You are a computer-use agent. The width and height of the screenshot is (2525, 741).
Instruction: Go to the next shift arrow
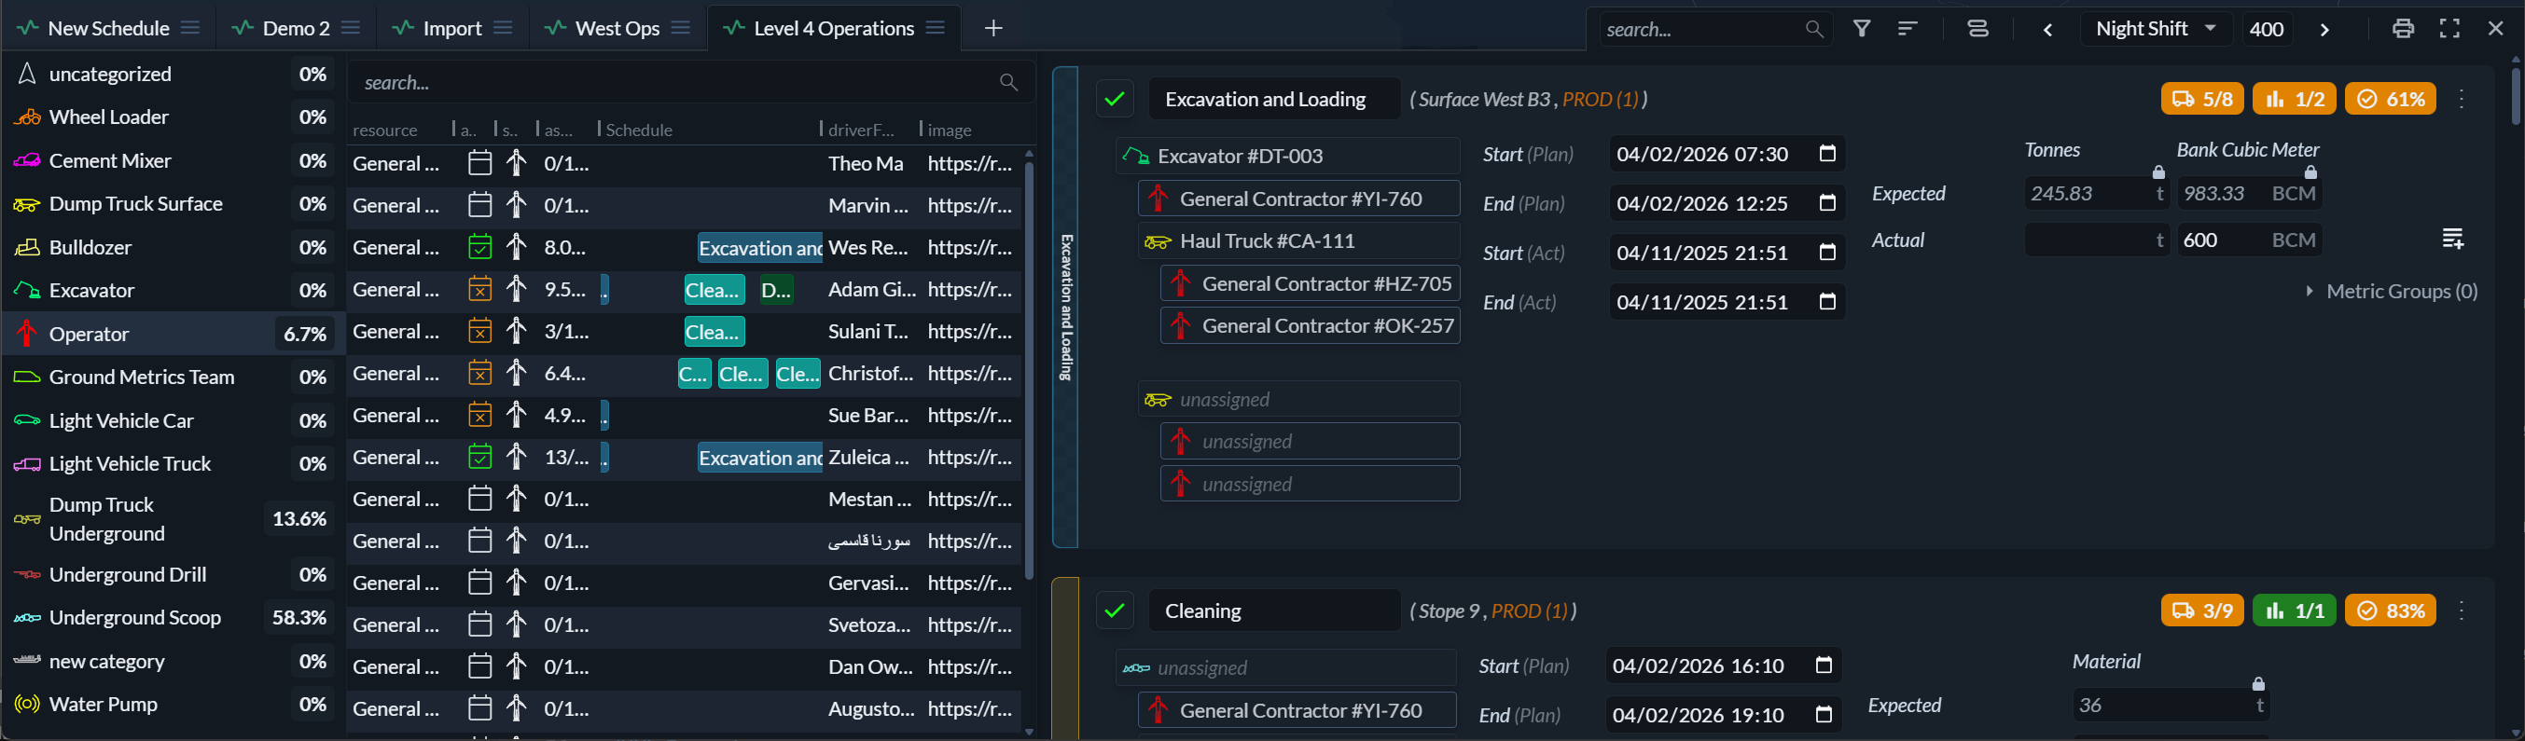[x=2324, y=30]
